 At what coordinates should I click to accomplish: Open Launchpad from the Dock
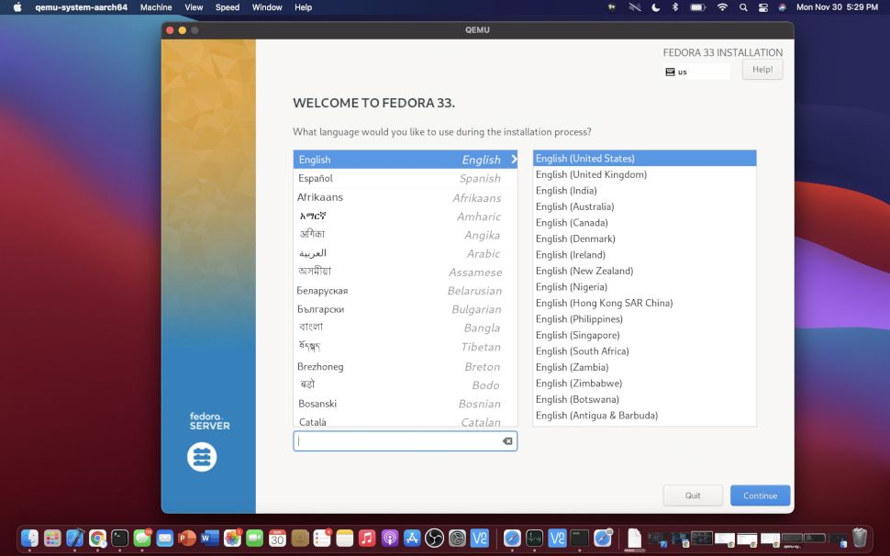51,539
